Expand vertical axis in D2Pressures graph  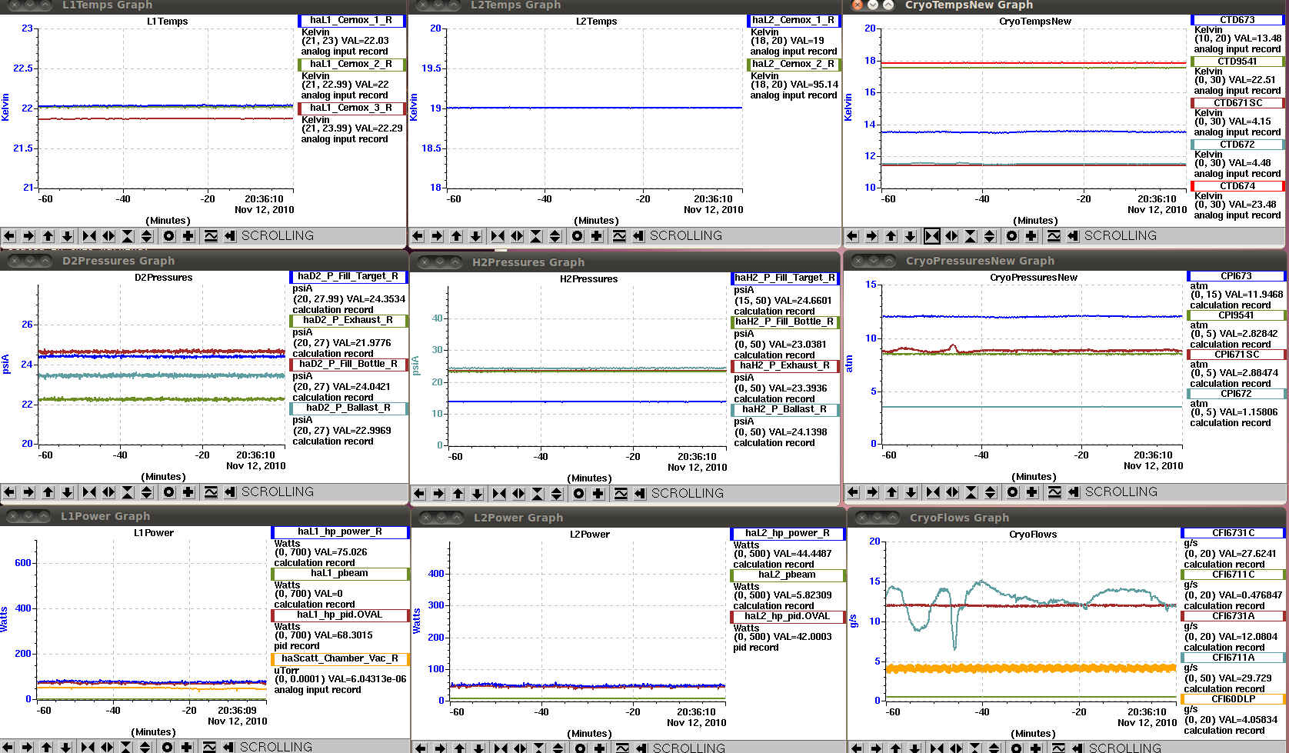click(x=147, y=492)
